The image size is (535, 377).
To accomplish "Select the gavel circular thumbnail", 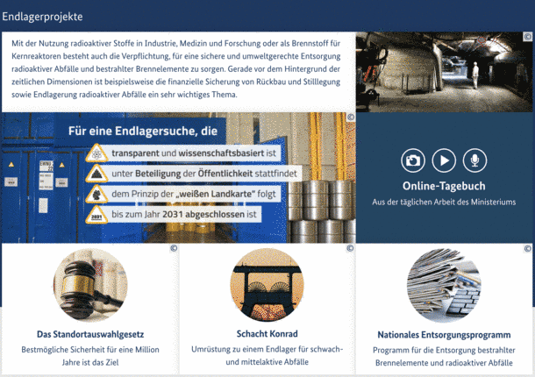I will [x=90, y=285].
